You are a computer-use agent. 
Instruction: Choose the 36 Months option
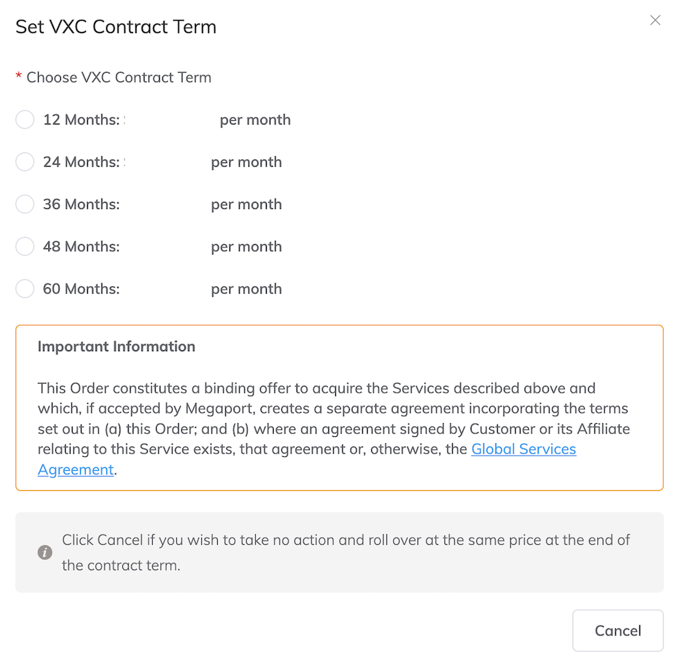click(x=24, y=204)
